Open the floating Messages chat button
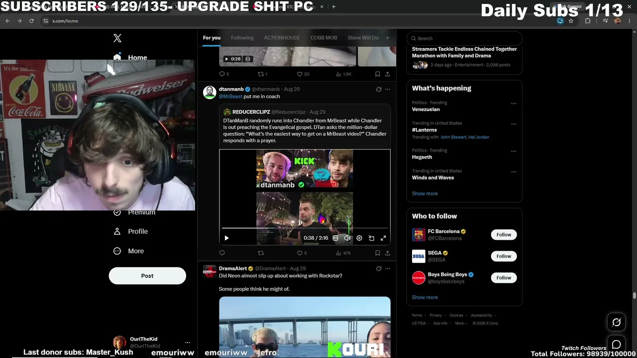Image resolution: width=637 pixels, height=358 pixels. pyautogui.click(x=616, y=345)
